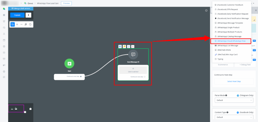Click the Start node green play circle
Viewport: 258px width, 122px height.
(x=69, y=64)
